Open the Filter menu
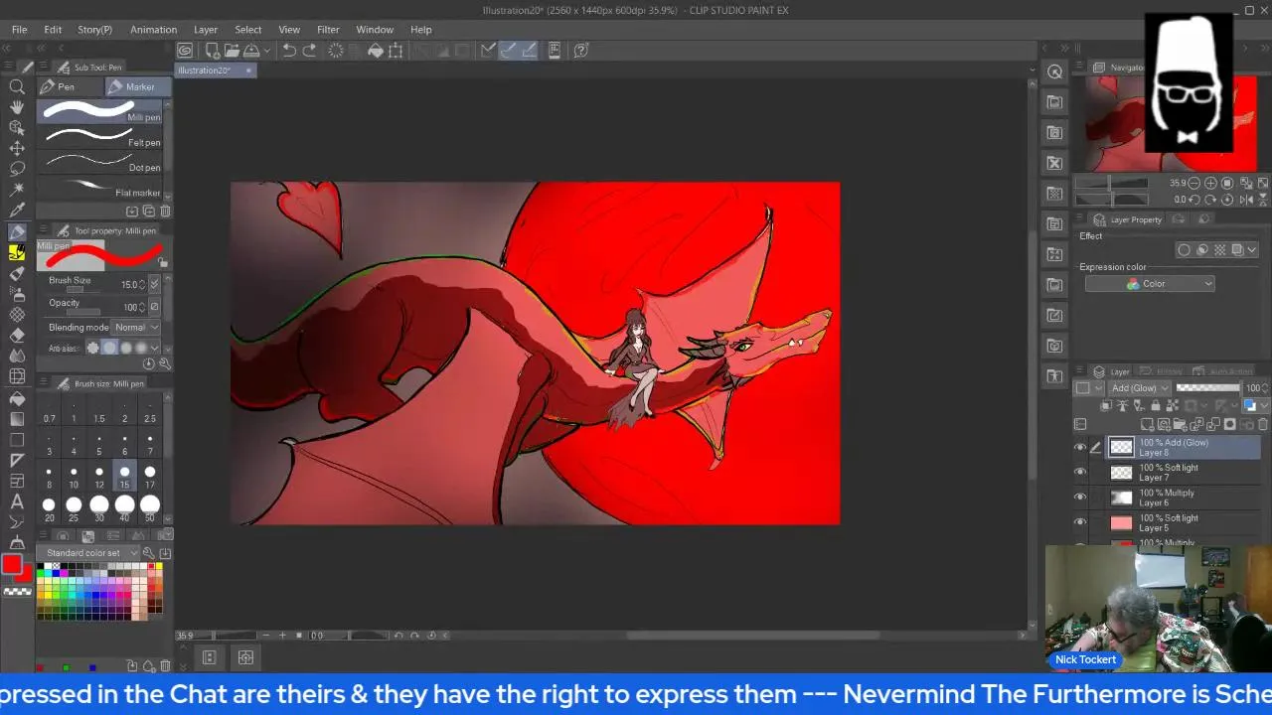The image size is (1272, 715). [328, 30]
